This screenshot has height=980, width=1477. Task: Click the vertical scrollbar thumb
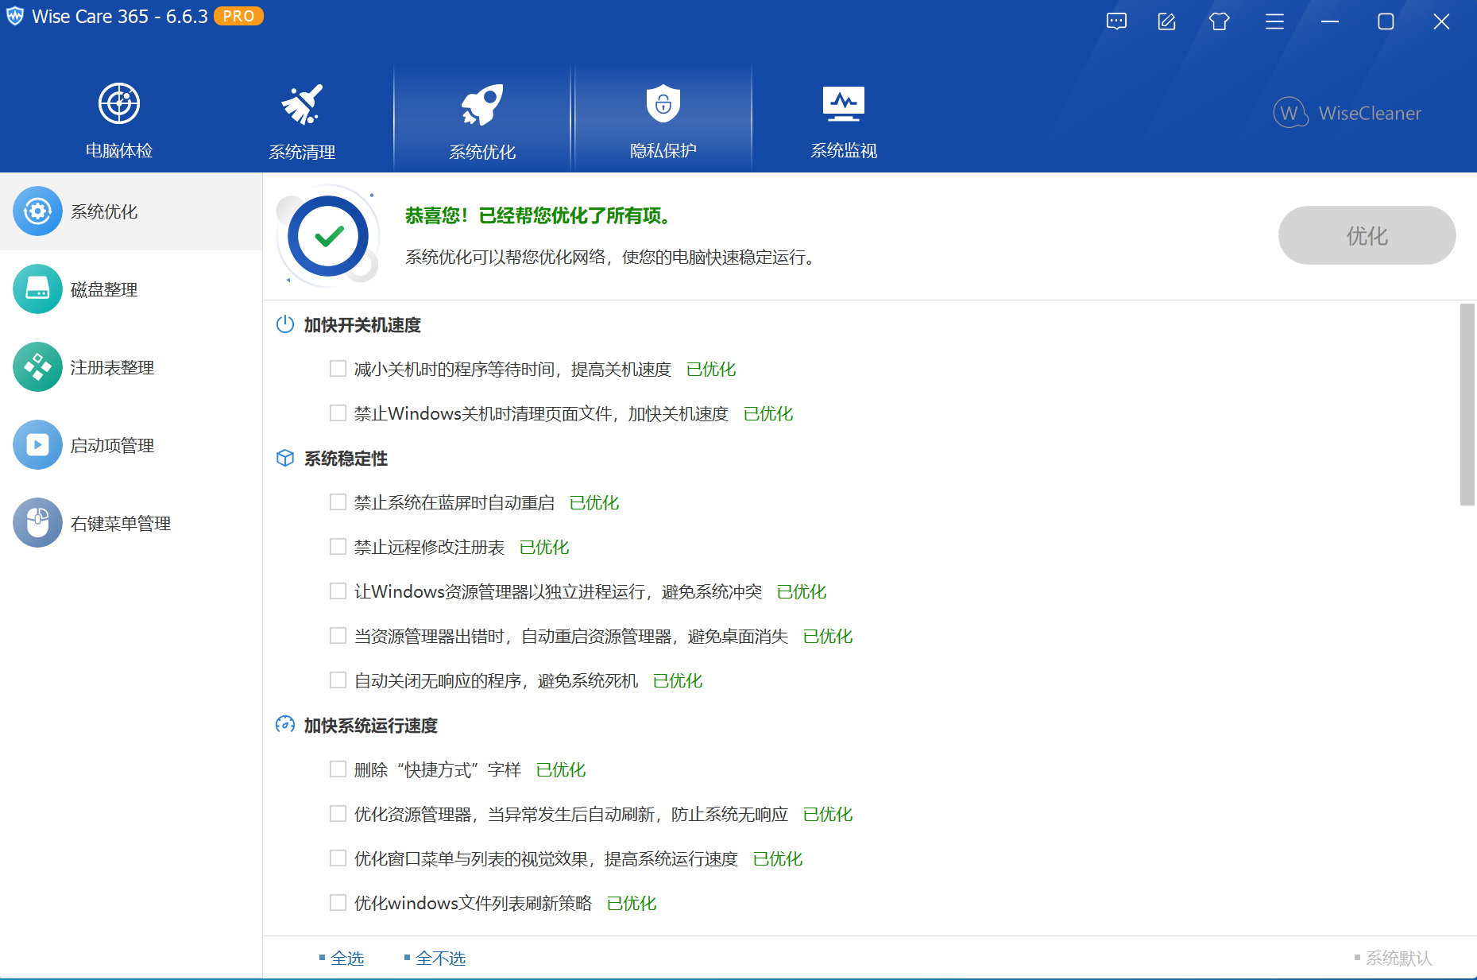pos(1467,404)
